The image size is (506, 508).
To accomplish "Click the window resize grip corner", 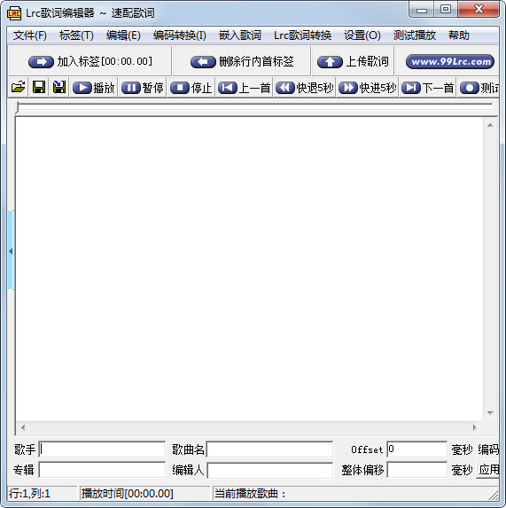I will pos(494,495).
